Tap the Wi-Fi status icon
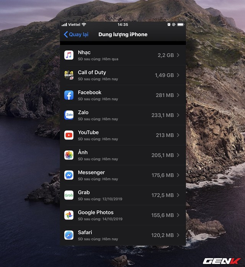 point(84,25)
